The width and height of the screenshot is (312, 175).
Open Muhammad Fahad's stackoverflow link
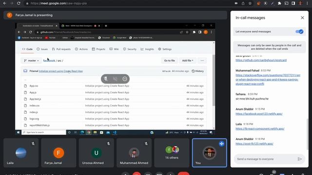tap(268, 80)
